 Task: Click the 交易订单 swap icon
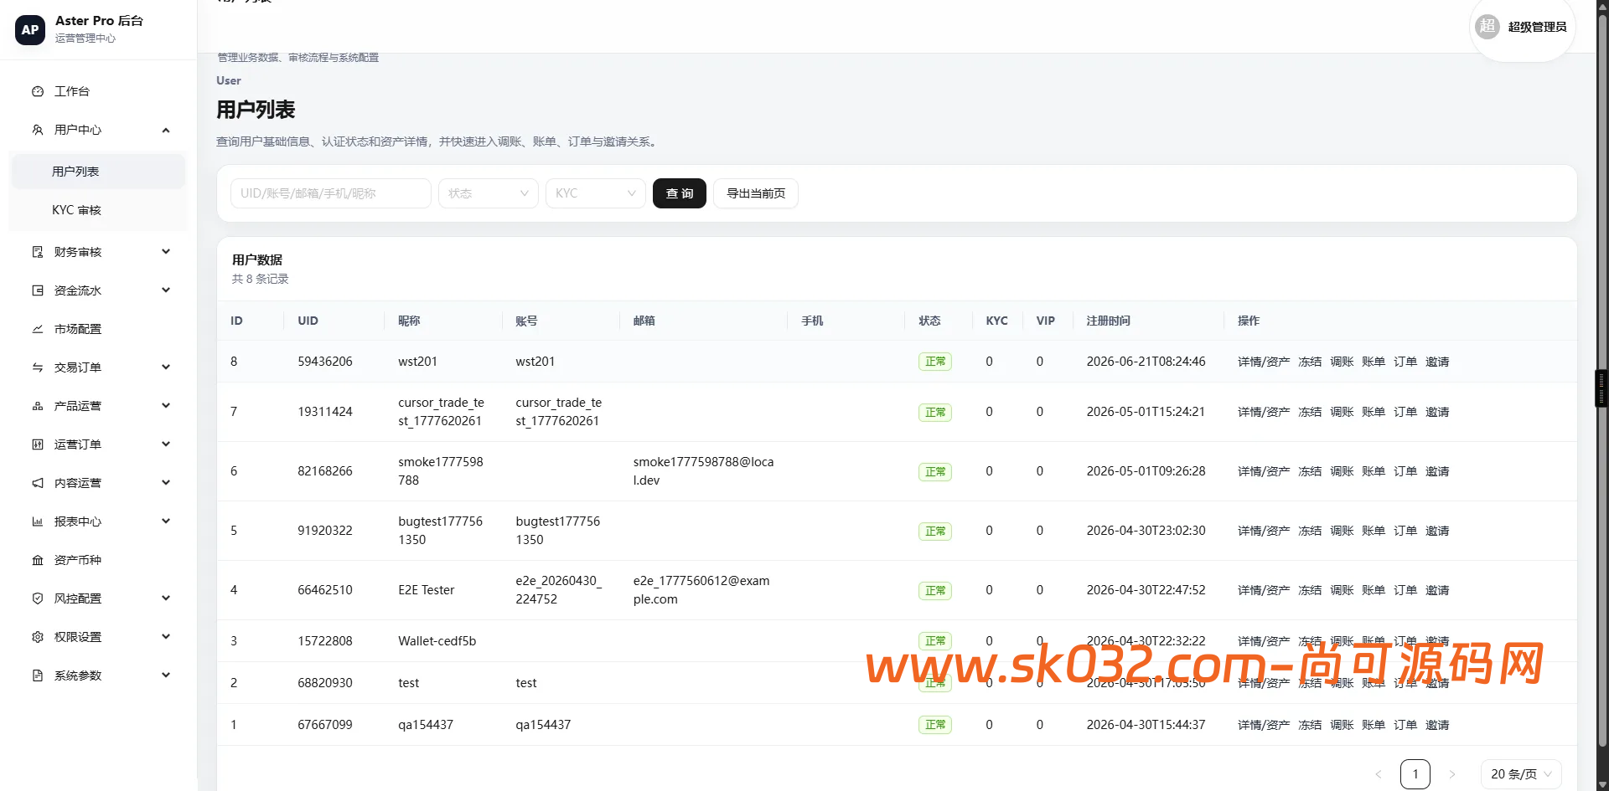point(38,367)
